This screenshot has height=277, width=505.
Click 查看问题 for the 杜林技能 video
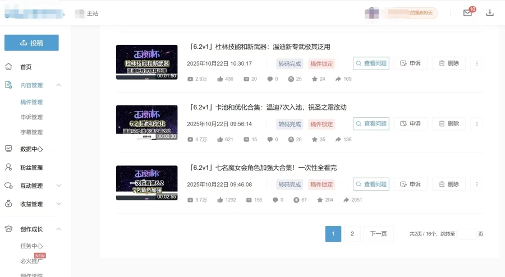click(371, 63)
